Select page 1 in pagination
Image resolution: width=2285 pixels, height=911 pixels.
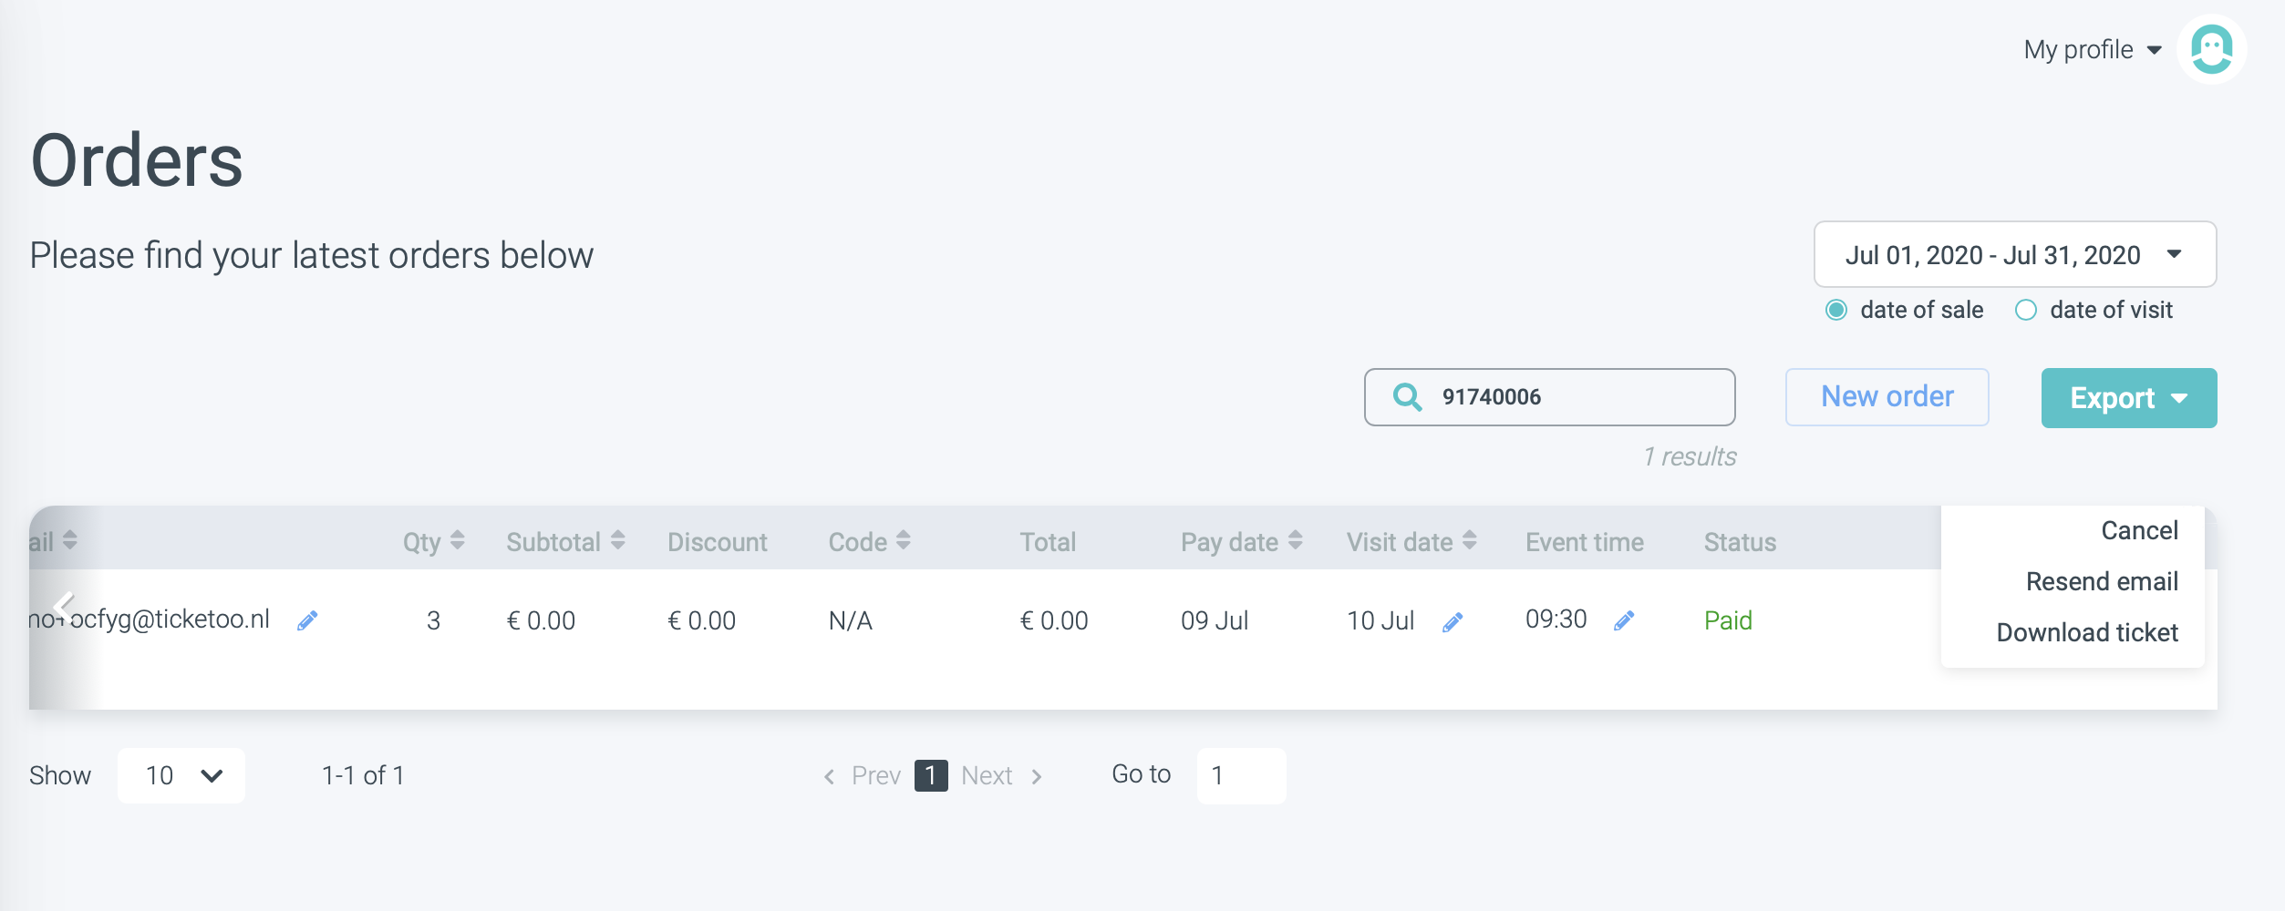[x=931, y=775]
